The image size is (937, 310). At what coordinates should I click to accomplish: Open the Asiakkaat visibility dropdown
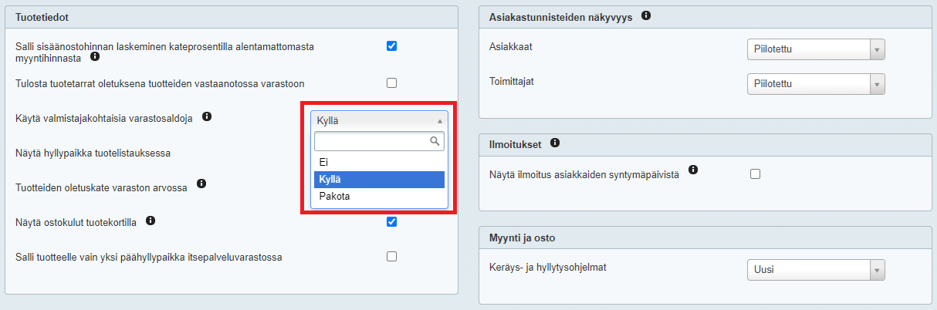[x=815, y=50]
